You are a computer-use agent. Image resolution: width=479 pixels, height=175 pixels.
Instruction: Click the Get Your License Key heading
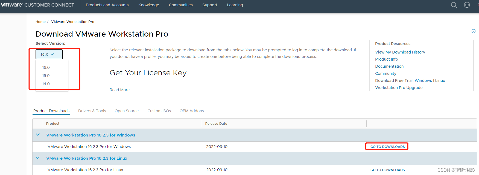[148, 73]
